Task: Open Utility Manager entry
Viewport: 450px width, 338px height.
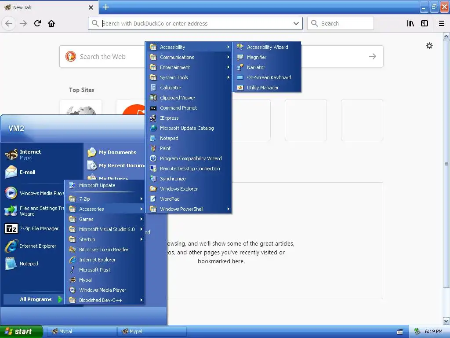Action: point(267,88)
